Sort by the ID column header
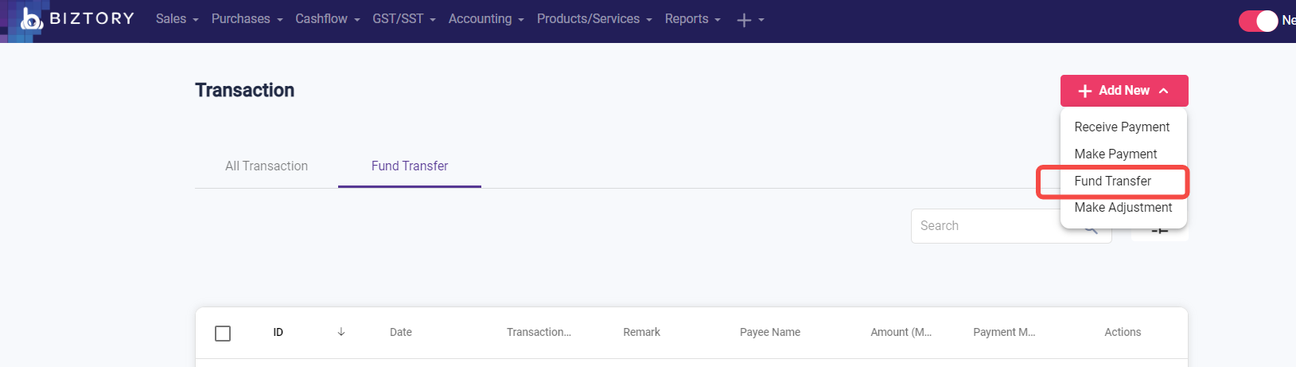Viewport: 1296px width, 367px height. (278, 333)
